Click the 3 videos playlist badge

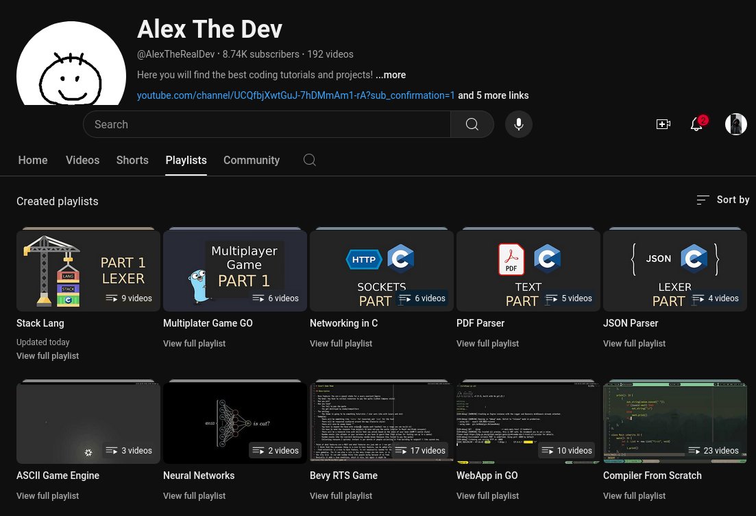[129, 451]
